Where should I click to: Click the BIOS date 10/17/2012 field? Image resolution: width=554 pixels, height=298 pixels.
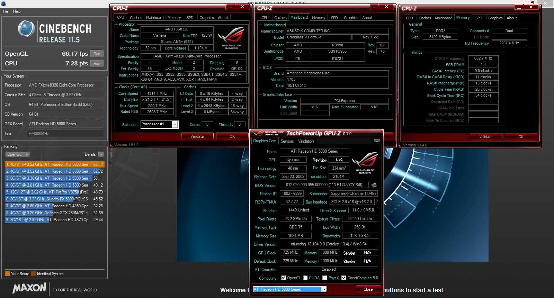337,85
